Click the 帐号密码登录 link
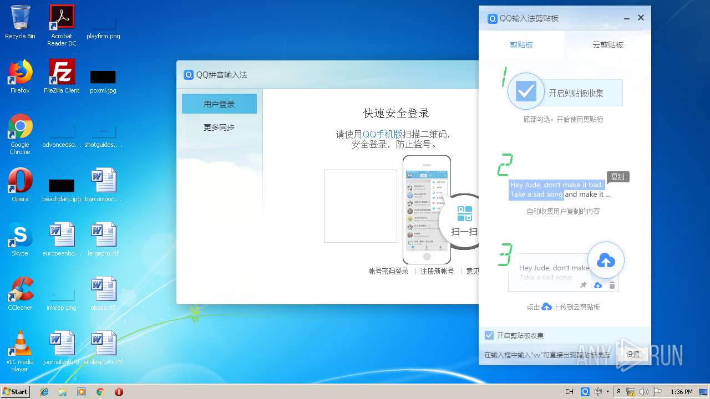 [388, 271]
